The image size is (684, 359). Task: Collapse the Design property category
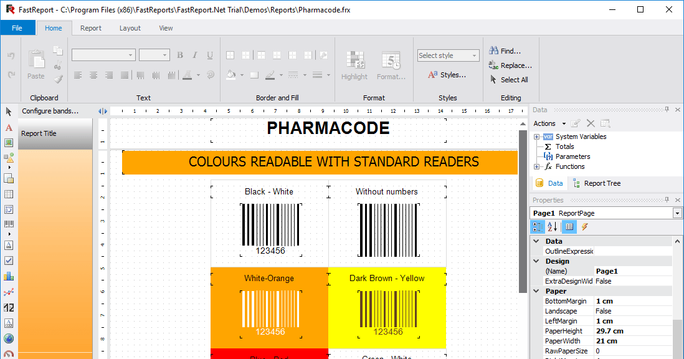(x=536, y=261)
